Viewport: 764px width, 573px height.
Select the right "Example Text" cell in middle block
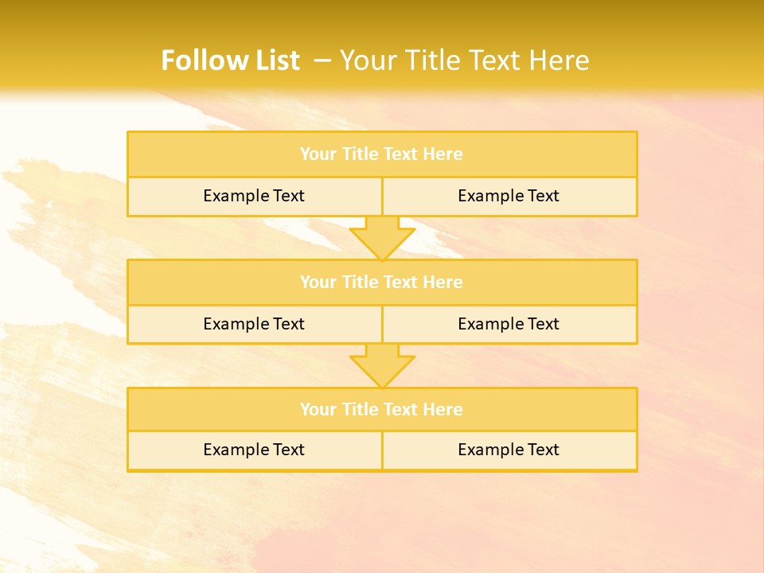coord(509,325)
